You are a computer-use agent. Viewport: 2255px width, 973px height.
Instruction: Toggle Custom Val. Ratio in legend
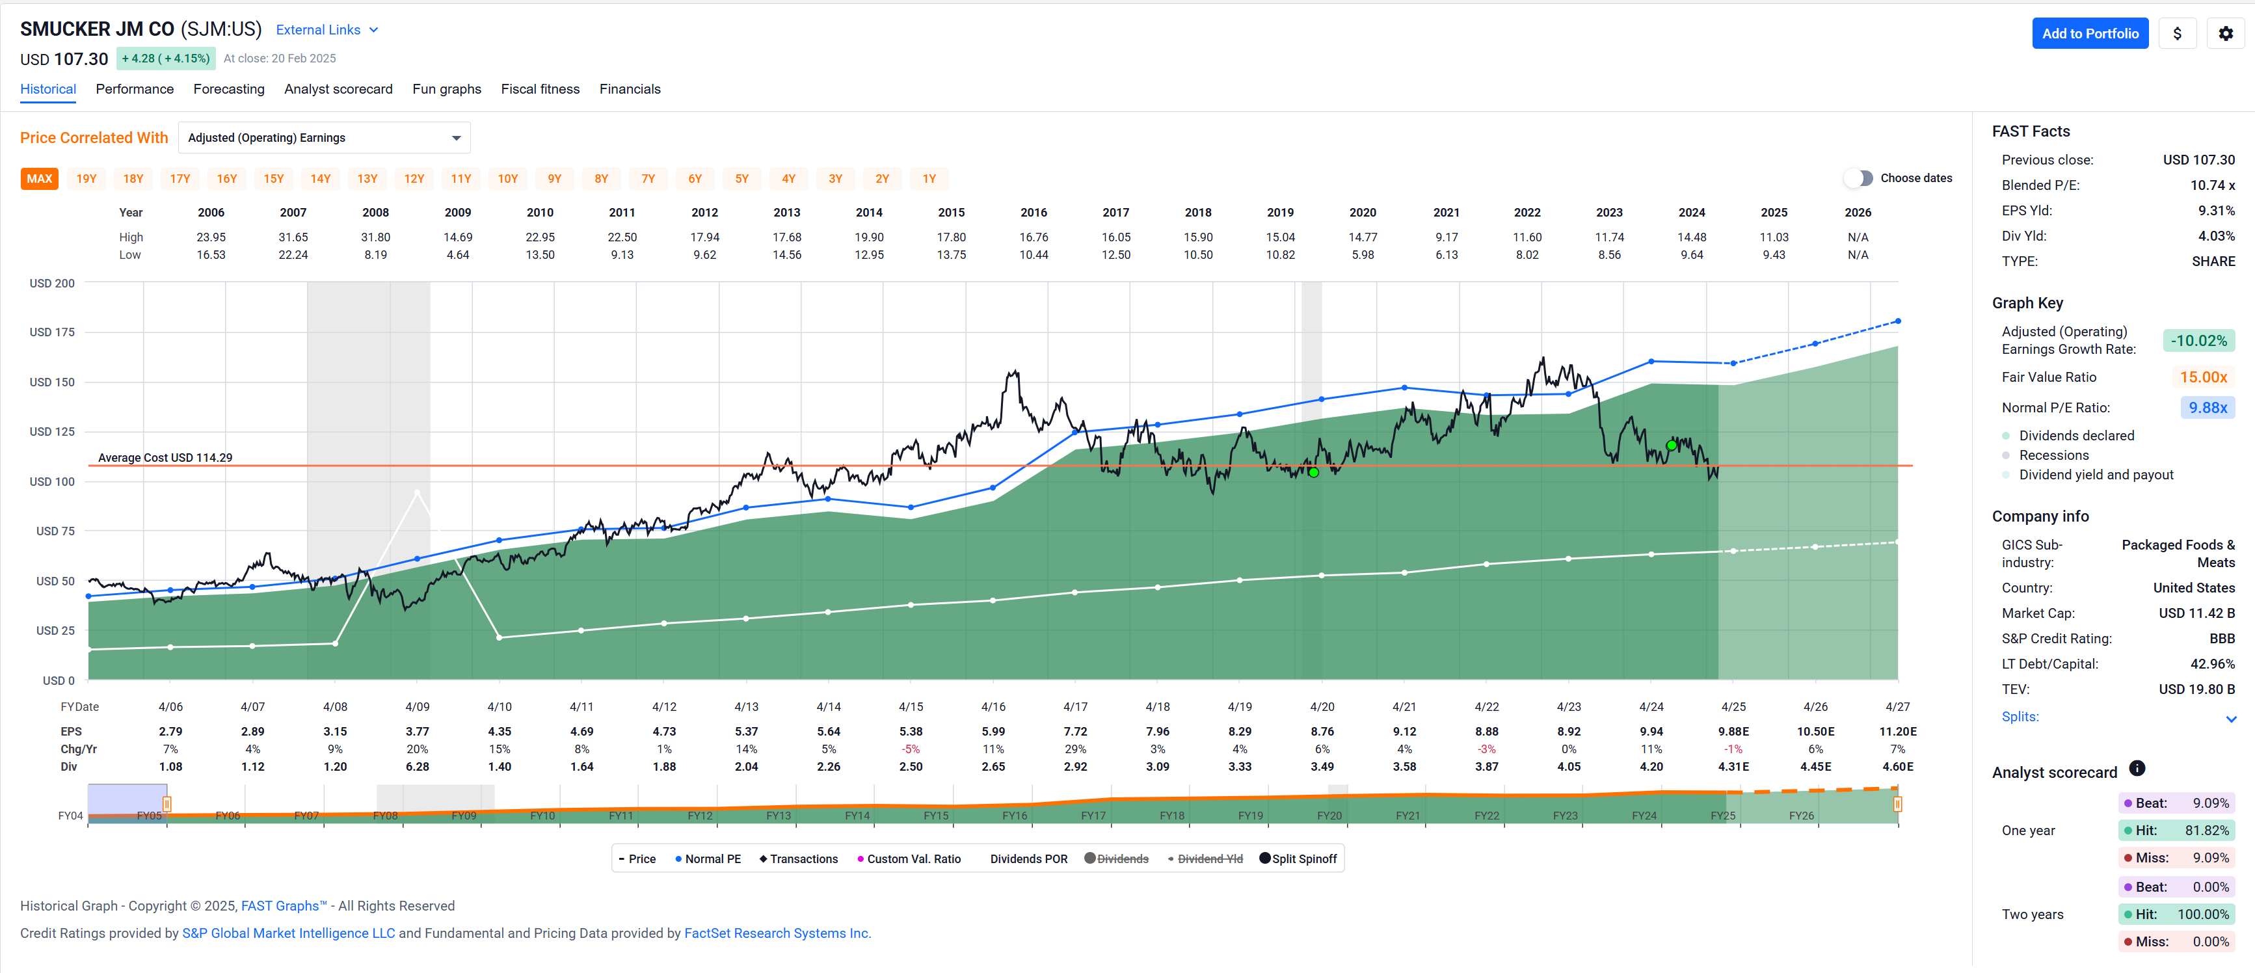(x=909, y=859)
